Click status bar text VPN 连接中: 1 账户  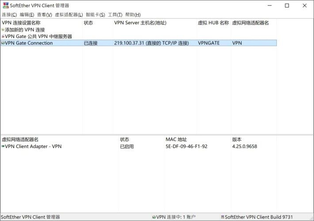(176, 217)
